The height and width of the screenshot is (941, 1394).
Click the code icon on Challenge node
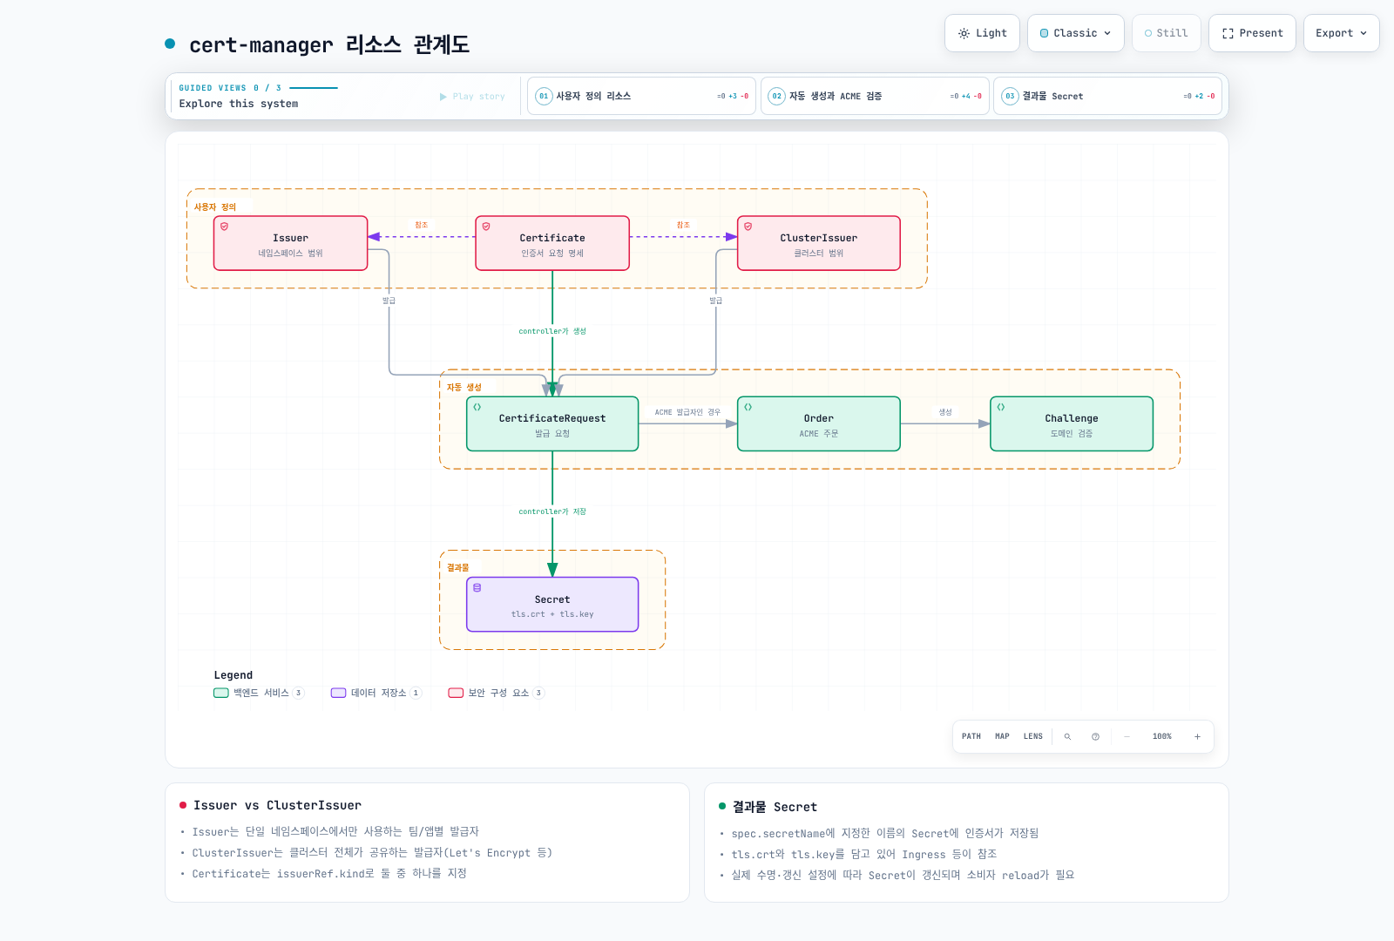[1001, 407]
